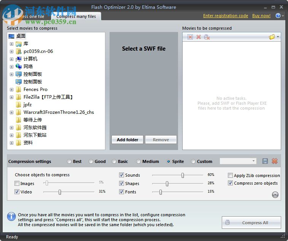Image resolution: width=288 pixels, height=241 pixels.
Task: Toggle the Fonts checkbox
Action: 121,192
